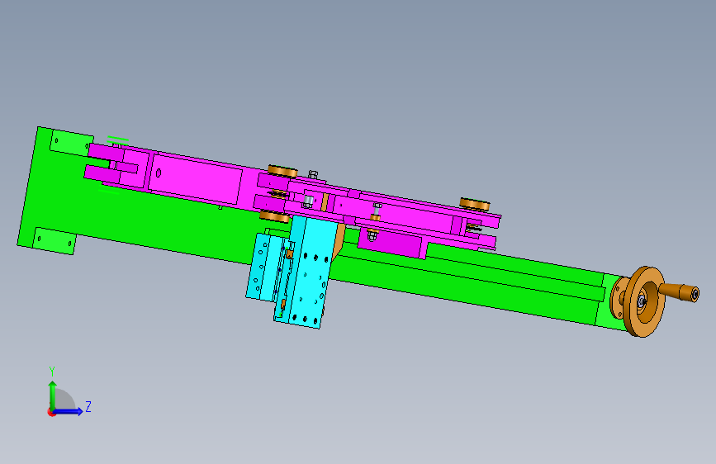Click the red origin point of the triad

[x=51, y=412]
